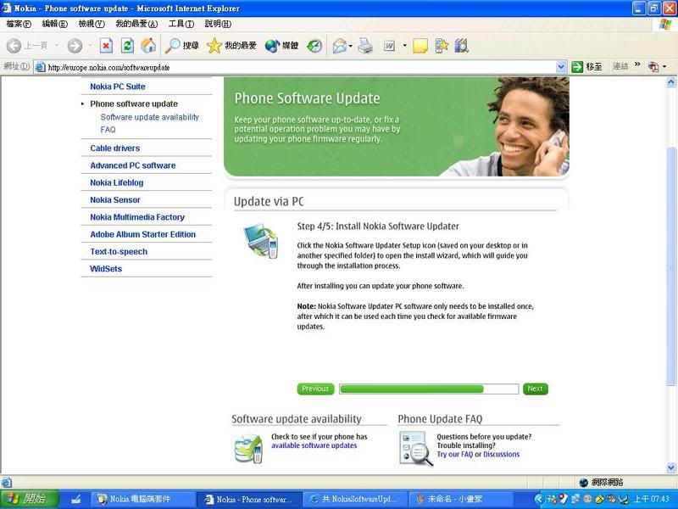Image resolution: width=678 pixels, height=509 pixels.
Task: Click the Forward arrow toolbar icon
Action: pyautogui.click(x=75, y=46)
